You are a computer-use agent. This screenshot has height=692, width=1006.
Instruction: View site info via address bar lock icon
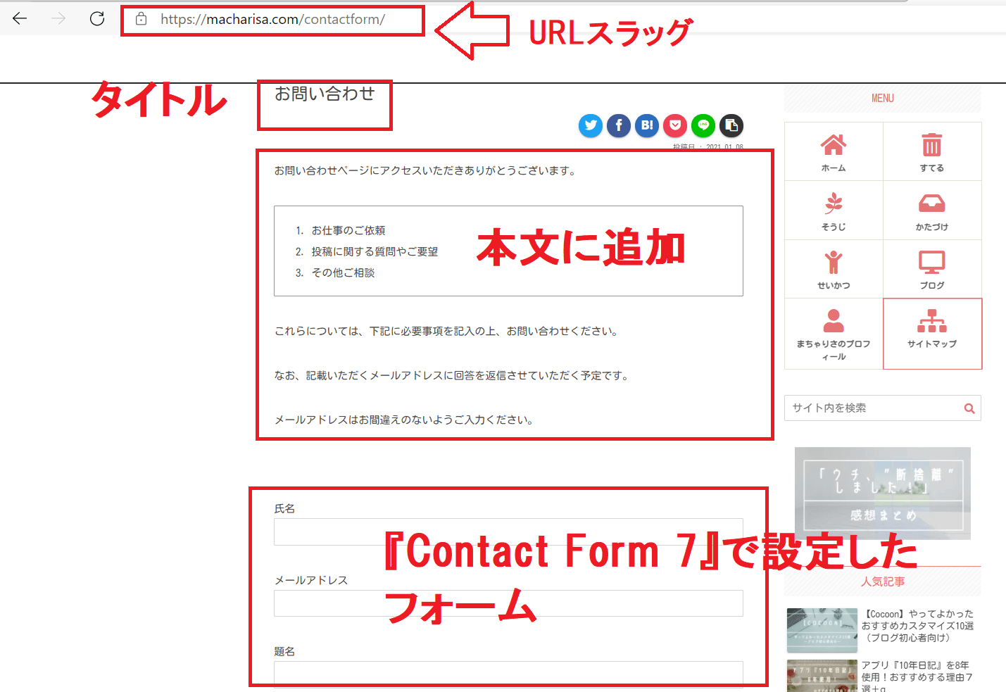click(142, 19)
